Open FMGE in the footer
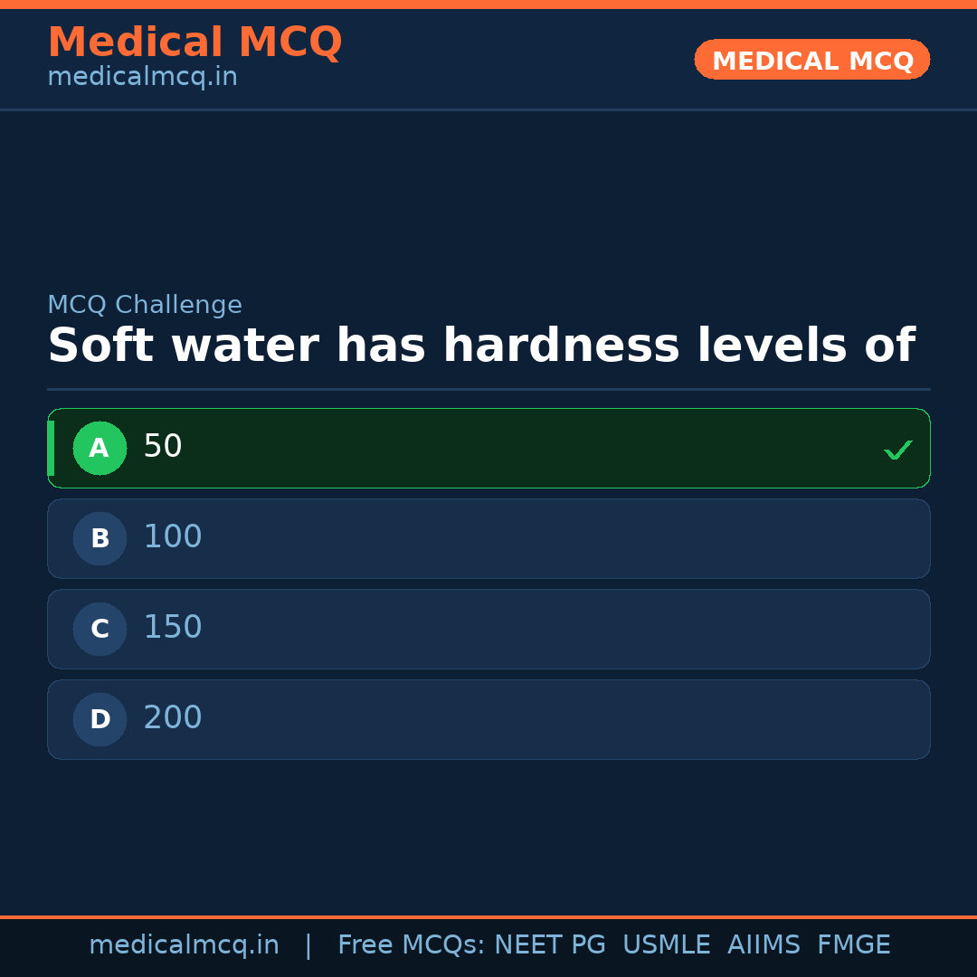 tap(853, 945)
